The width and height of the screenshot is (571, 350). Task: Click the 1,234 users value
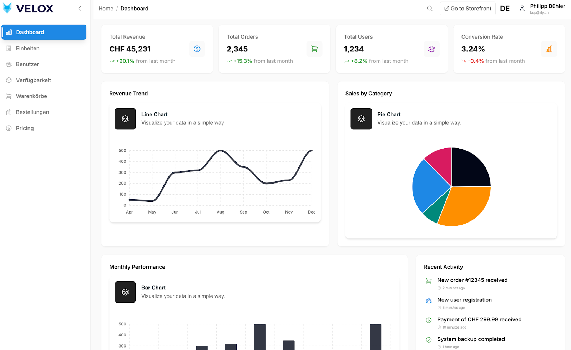354,49
